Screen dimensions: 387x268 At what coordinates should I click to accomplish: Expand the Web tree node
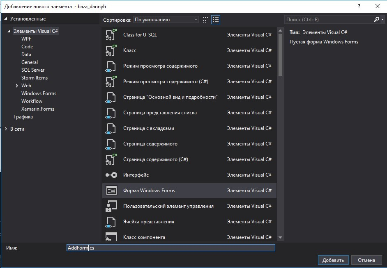pyautogui.click(x=17, y=86)
